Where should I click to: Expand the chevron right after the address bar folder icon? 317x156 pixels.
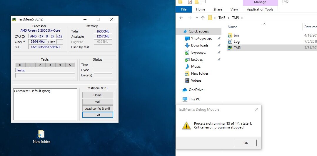click(x=215, y=18)
